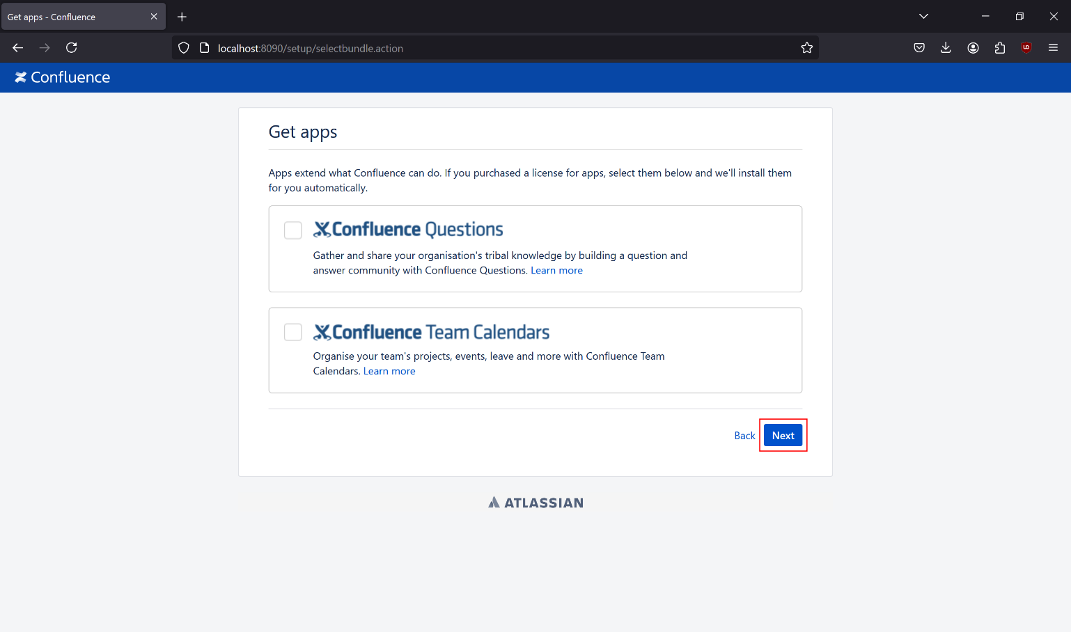Open Learn more for Confluence Questions
Viewport: 1071px width, 632px height.
point(557,271)
